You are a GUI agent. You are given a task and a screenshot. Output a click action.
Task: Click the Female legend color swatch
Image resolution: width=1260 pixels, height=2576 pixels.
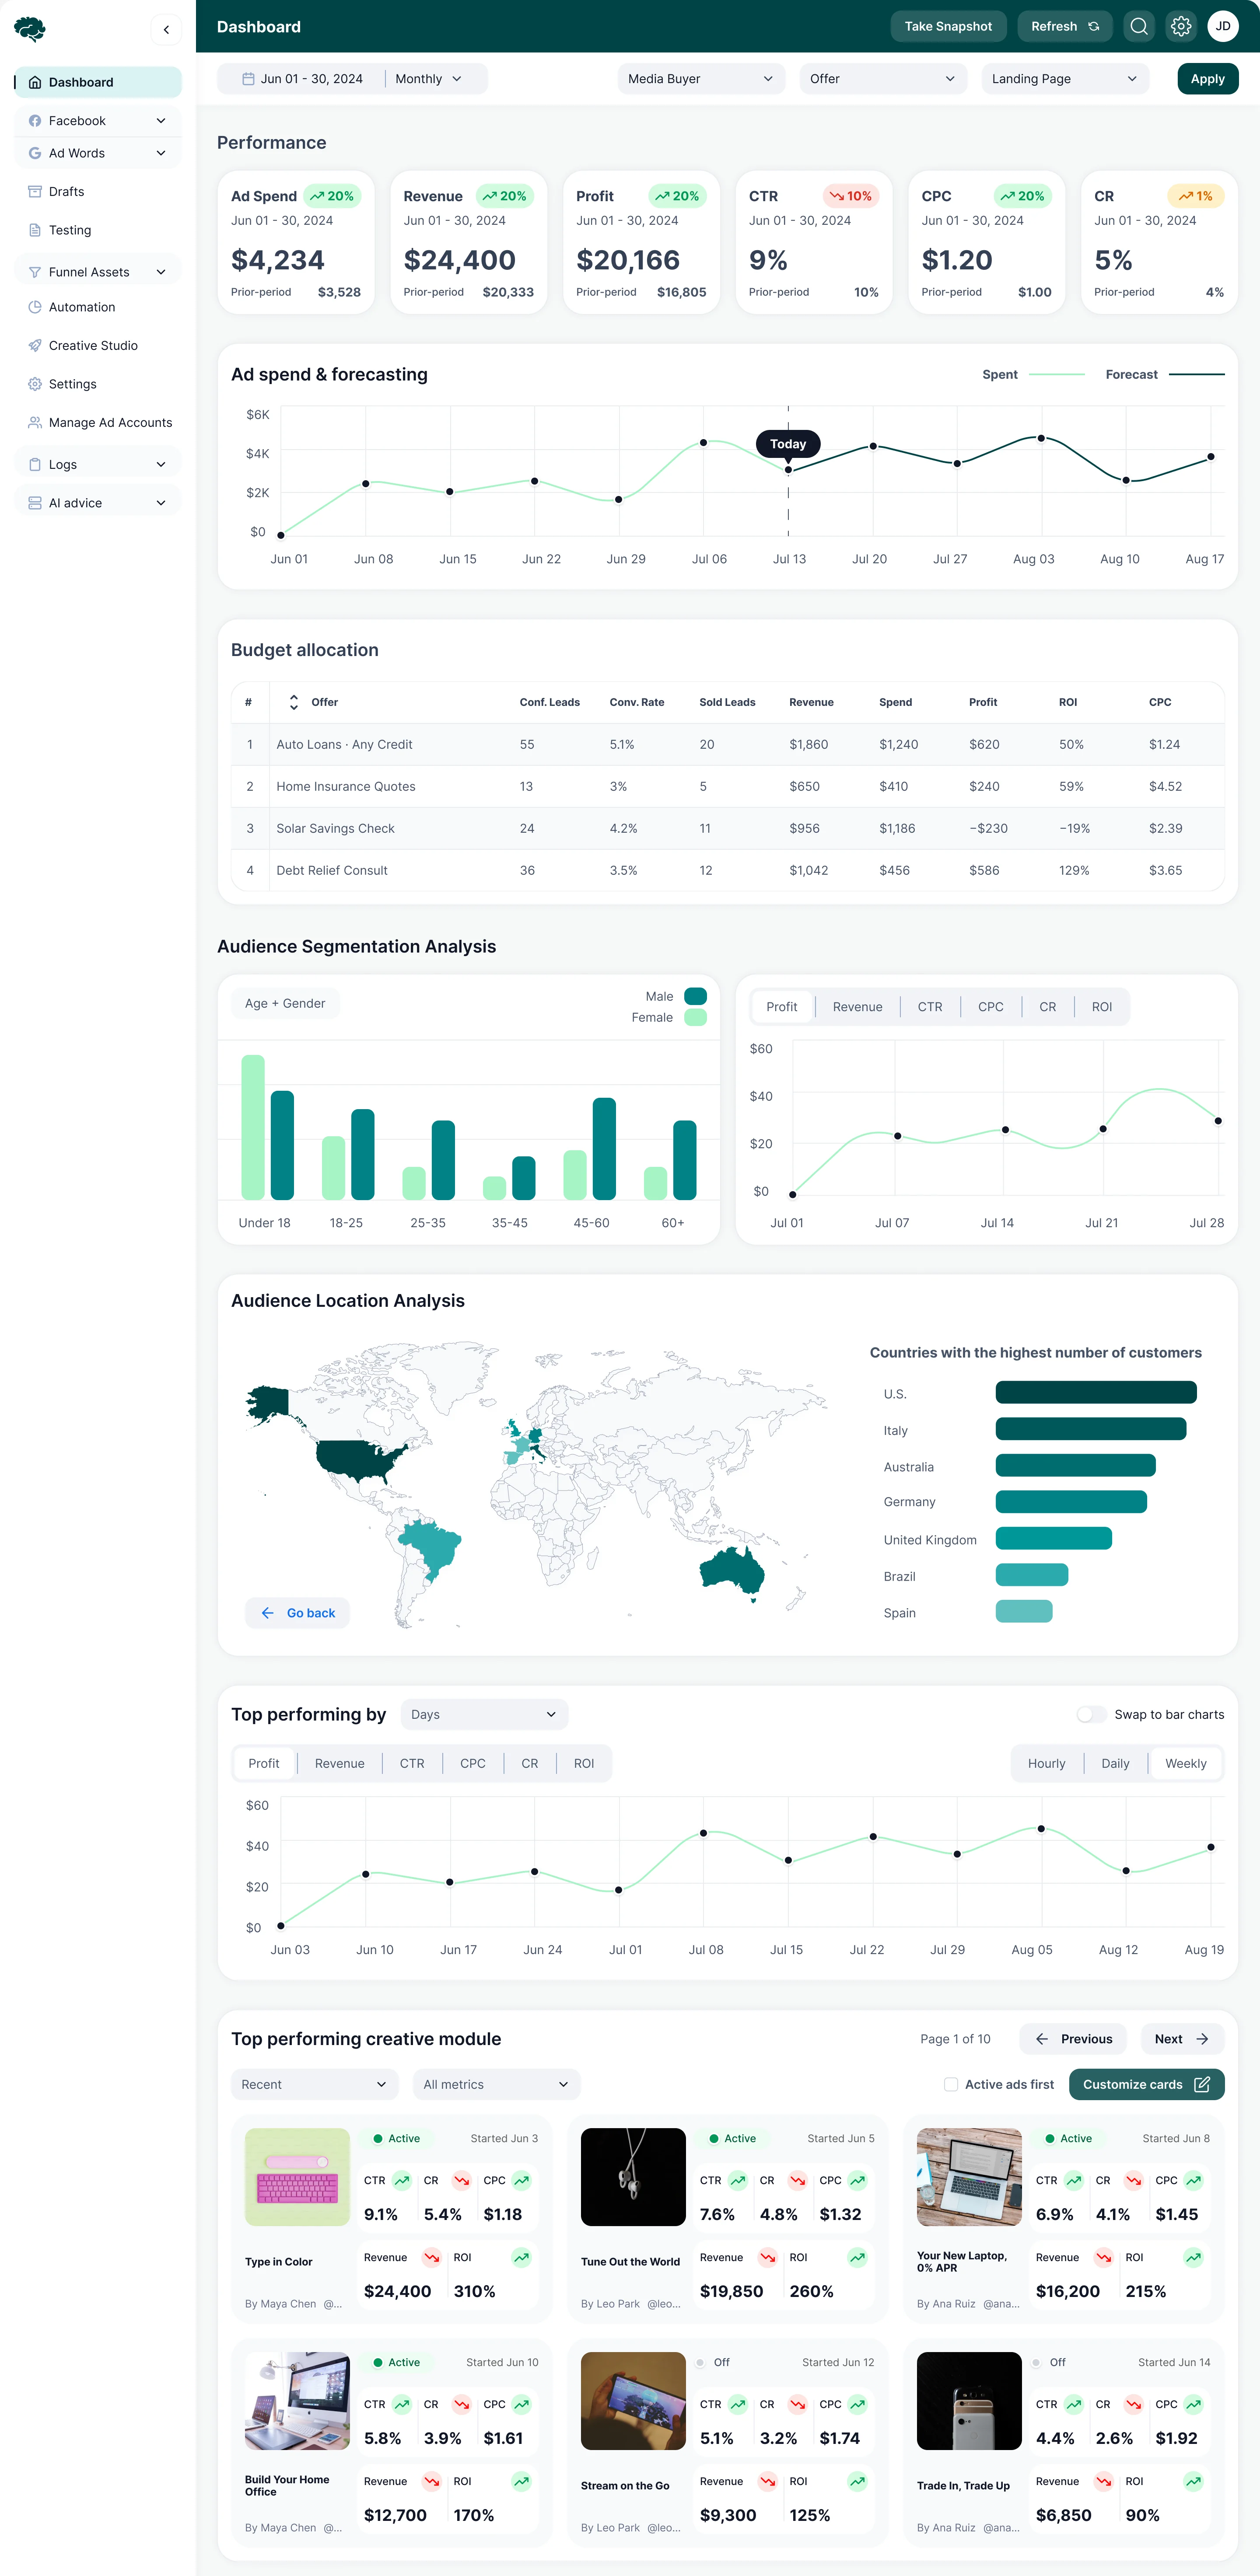pyautogui.click(x=695, y=1017)
